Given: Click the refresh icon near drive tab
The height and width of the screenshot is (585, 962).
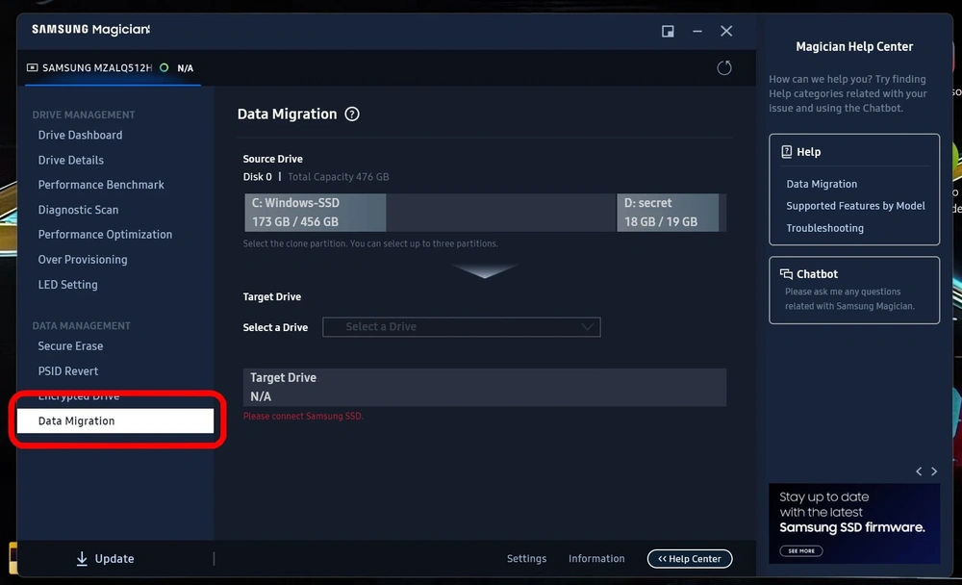Looking at the screenshot, I should [x=724, y=67].
